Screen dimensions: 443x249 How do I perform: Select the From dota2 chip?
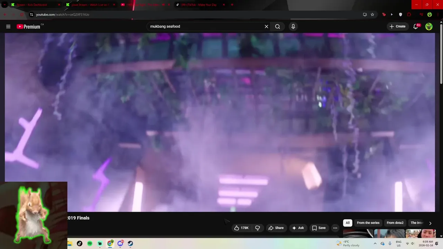(x=395, y=223)
